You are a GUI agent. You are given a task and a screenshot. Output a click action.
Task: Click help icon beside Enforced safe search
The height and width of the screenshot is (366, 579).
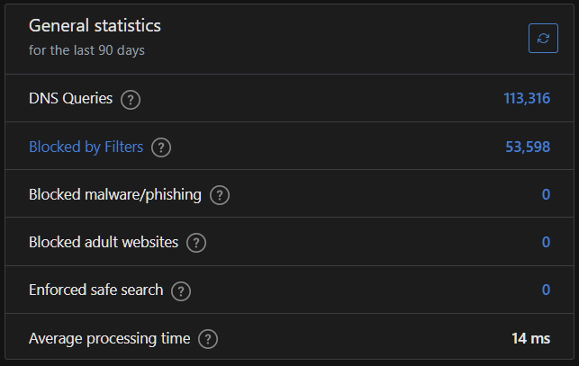point(181,290)
